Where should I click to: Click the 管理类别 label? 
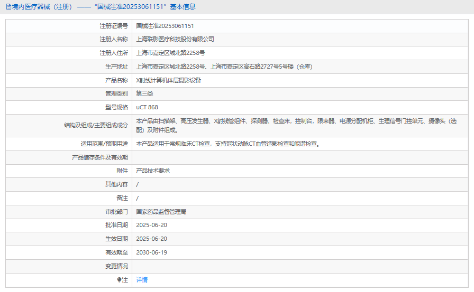[117, 93]
